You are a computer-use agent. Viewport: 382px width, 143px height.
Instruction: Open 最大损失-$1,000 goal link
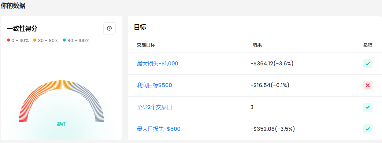158,64
